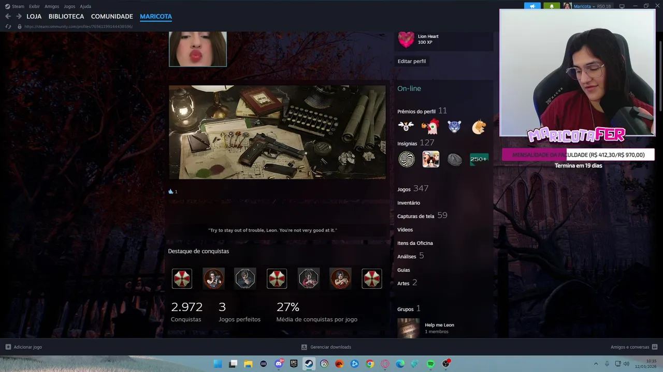Open the Guias link
Viewport: 663px width, 372px height.
tap(403, 270)
